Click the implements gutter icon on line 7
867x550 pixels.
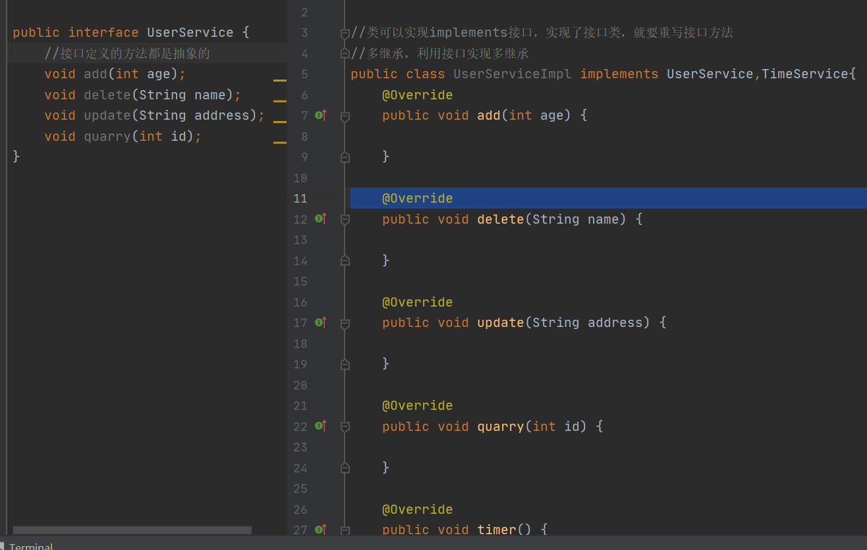point(321,115)
